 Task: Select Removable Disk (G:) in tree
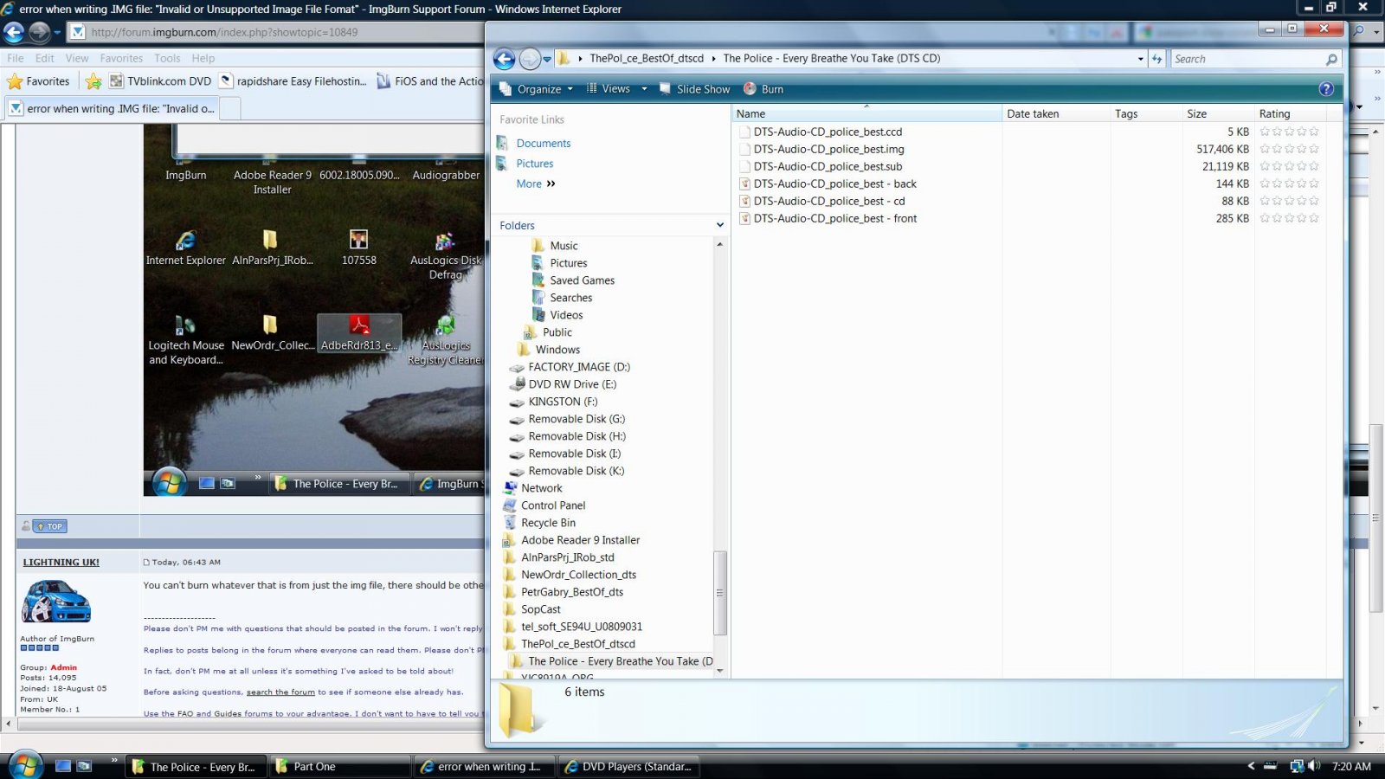click(x=577, y=419)
